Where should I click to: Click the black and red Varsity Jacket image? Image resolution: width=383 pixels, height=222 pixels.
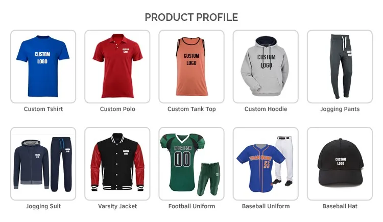[117, 164]
